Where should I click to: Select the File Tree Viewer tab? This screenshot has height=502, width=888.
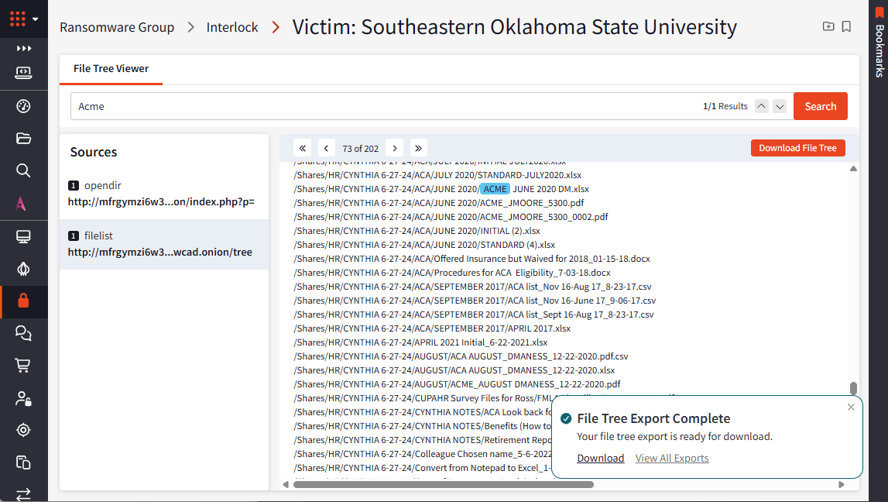[111, 68]
